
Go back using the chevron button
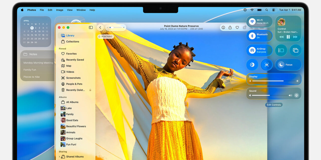(100, 27)
